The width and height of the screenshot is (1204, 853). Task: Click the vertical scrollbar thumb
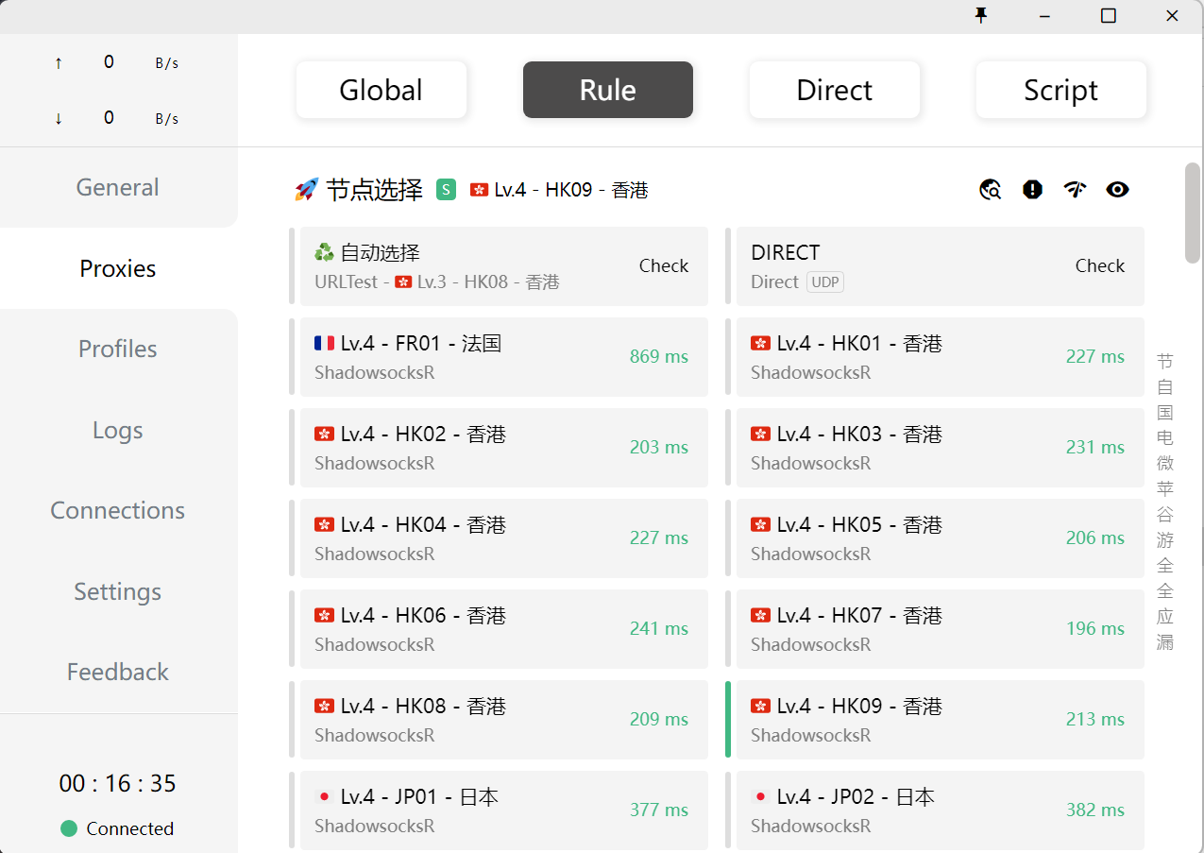[x=1193, y=213]
